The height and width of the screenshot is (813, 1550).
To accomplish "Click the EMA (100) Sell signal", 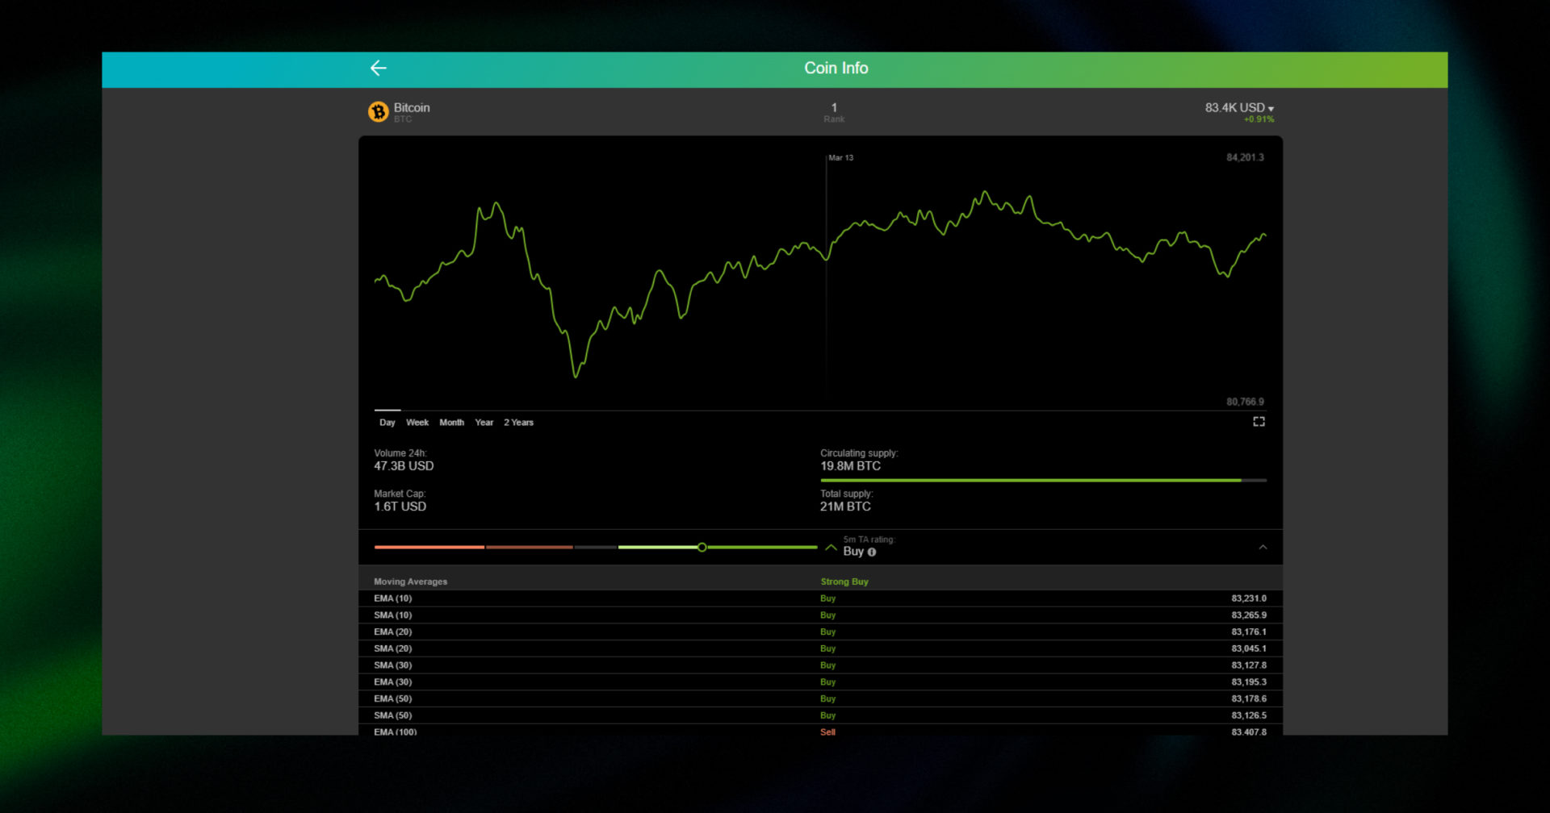I will pyautogui.click(x=827, y=732).
